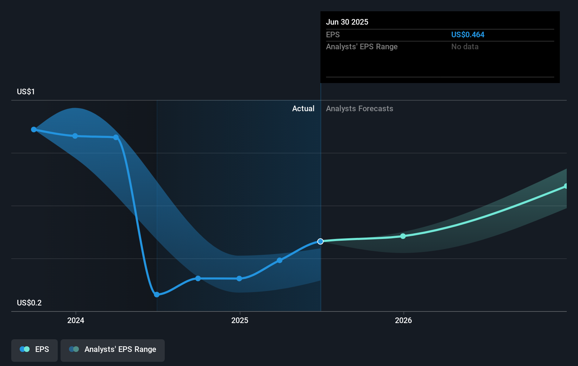This screenshot has width=578, height=366.
Task: Click the Actual label
Action: pos(303,109)
